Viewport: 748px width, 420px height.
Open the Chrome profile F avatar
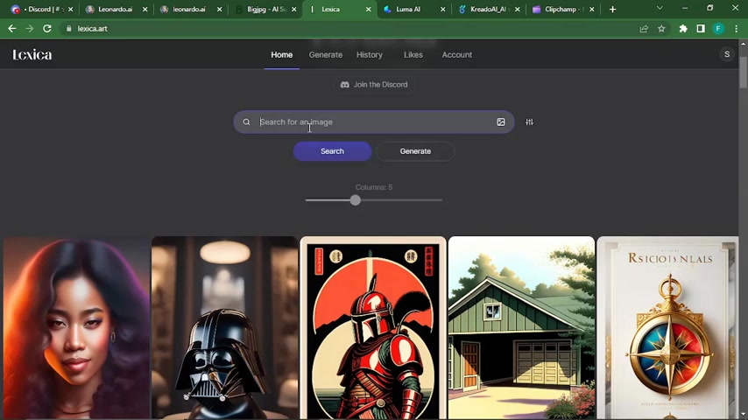(718, 29)
